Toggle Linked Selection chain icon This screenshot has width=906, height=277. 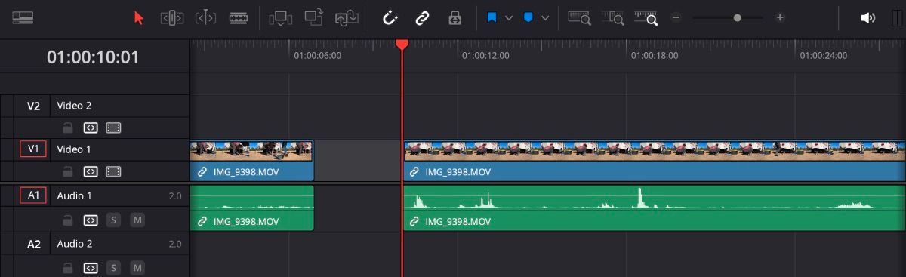422,17
